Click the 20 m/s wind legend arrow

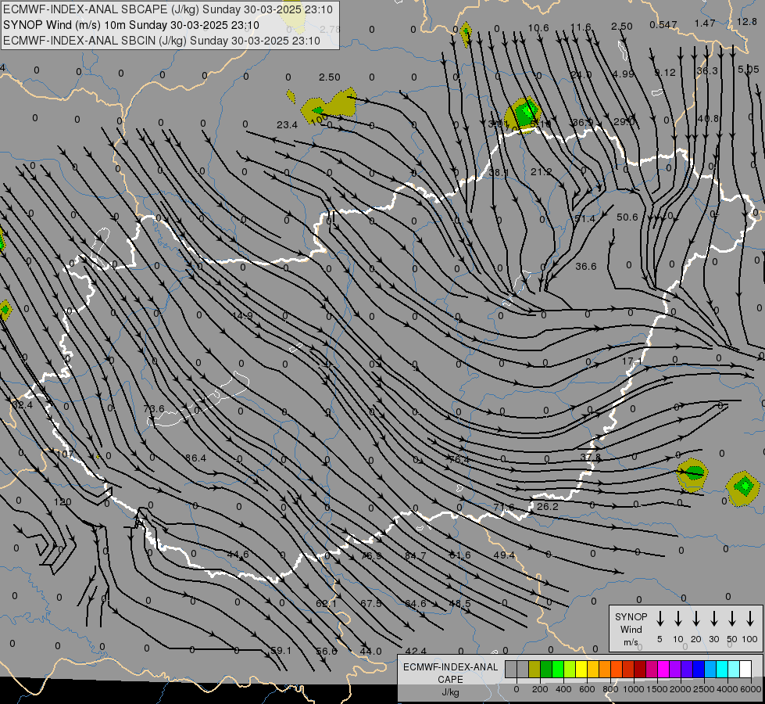tap(695, 619)
